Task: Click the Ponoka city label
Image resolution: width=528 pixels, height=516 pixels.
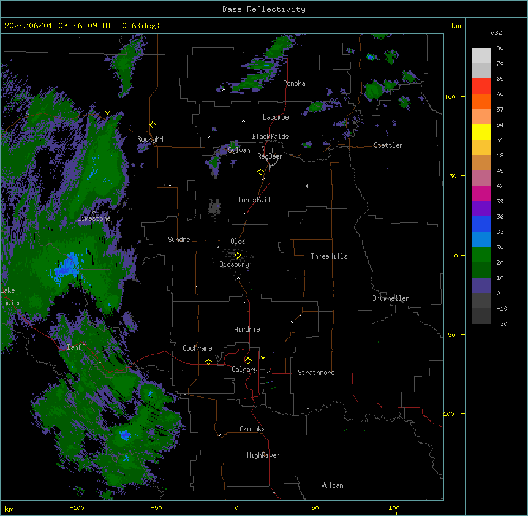Action: pyautogui.click(x=294, y=83)
